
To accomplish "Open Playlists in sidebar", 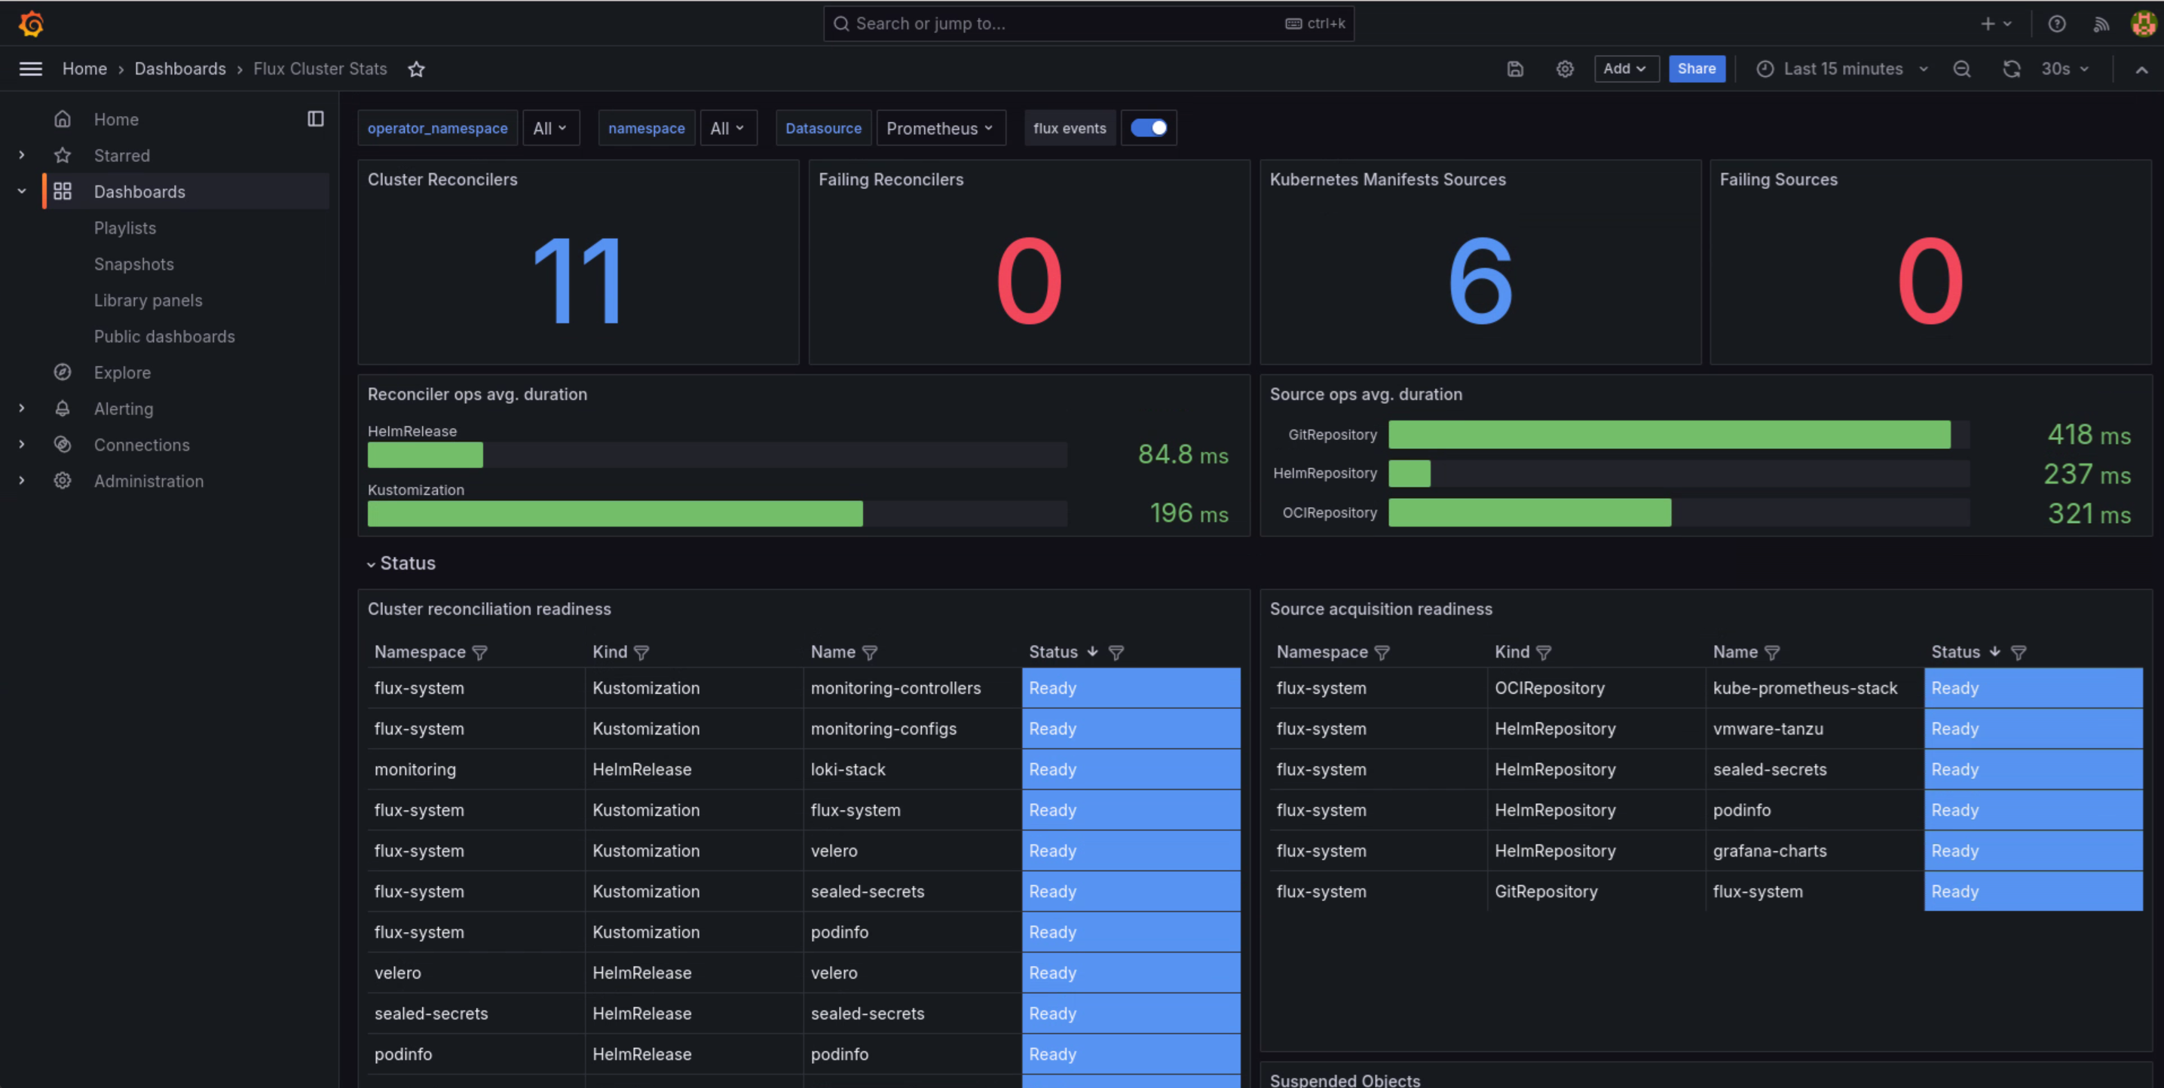I will [125, 228].
